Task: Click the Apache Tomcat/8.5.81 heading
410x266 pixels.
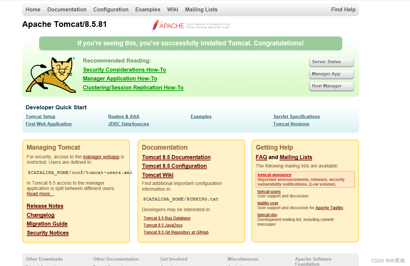Action: click(64, 24)
